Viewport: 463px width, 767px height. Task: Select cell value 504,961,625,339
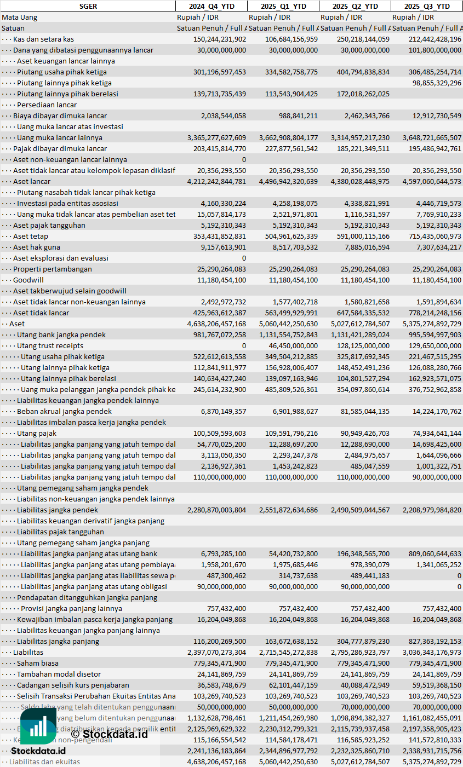291,236
